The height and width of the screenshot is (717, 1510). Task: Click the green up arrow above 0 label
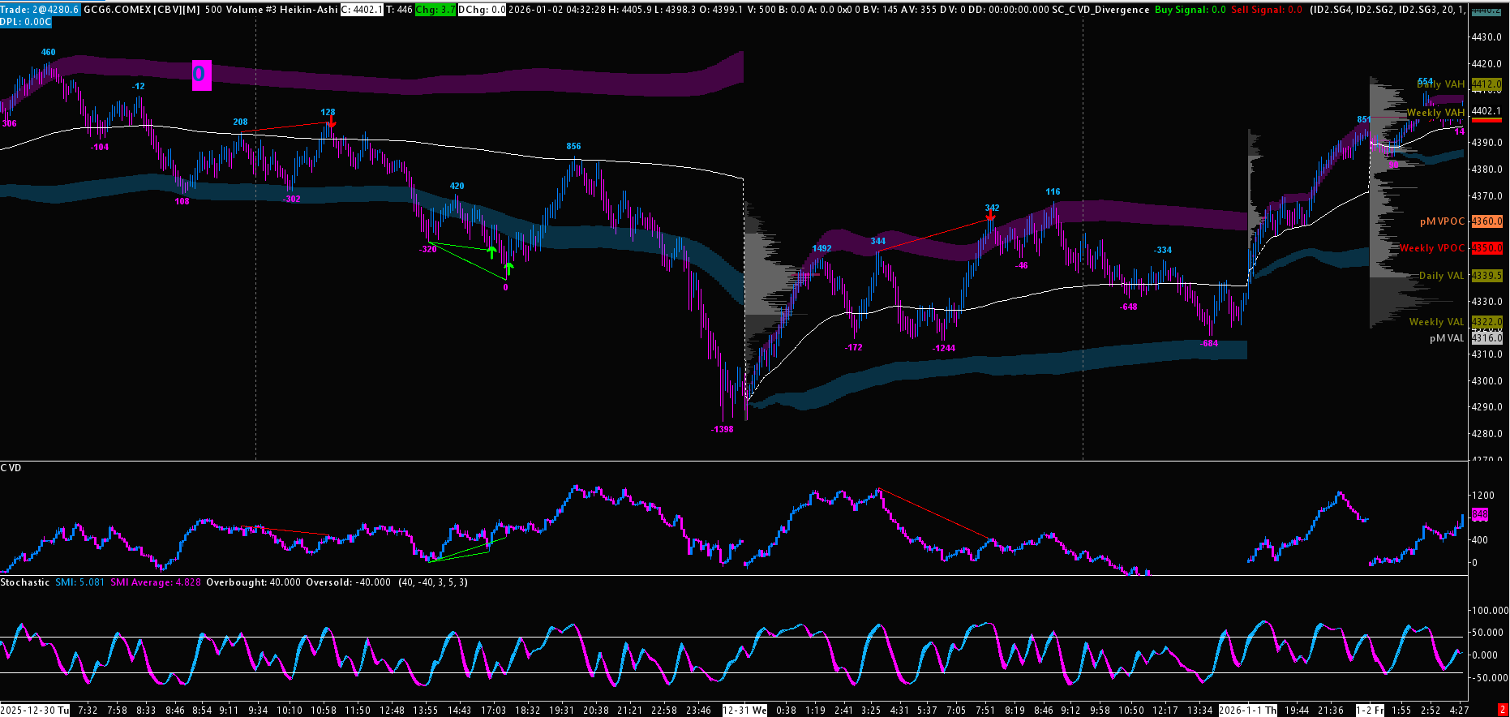(508, 268)
